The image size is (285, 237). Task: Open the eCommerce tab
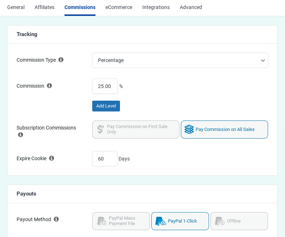(119, 7)
